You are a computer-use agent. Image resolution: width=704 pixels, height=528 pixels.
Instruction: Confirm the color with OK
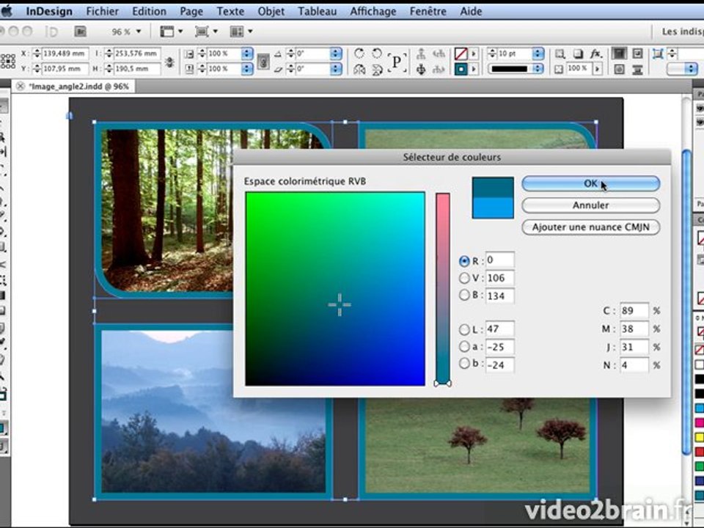(x=591, y=183)
